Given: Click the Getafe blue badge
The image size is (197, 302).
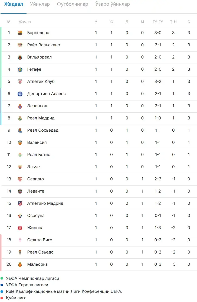Looking at the screenshot, I should coord(20,70).
